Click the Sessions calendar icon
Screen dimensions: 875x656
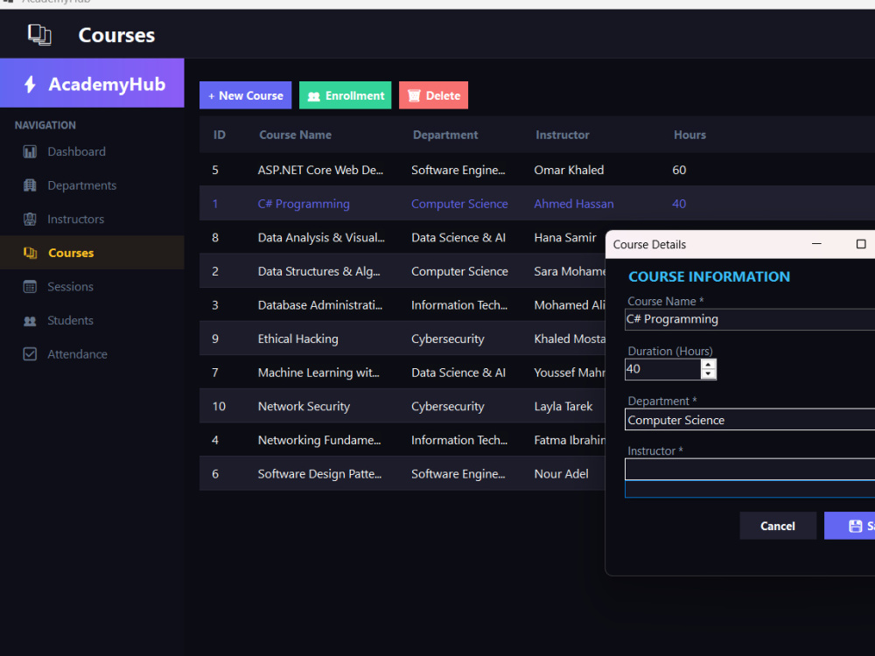tap(30, 287)
